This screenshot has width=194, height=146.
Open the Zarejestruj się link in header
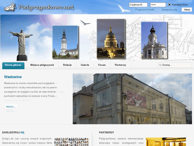pyautogui.click(x=169, y=10)
